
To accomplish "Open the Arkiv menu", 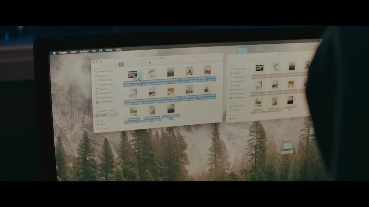I will tap(74, 52).
